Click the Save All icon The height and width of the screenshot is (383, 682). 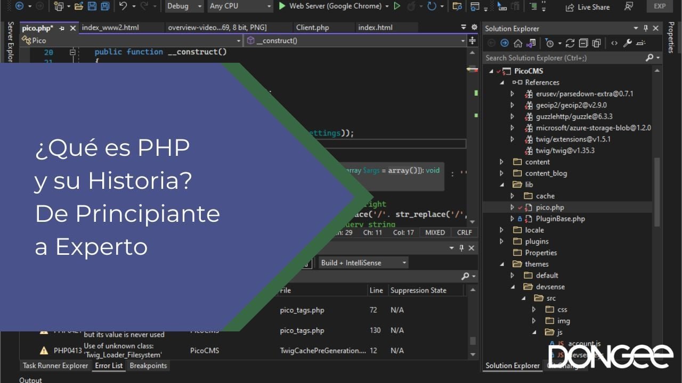(105, 6)
